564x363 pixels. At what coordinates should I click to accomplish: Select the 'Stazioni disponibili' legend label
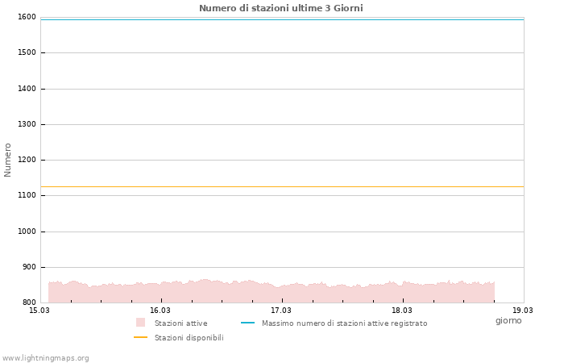189,338
